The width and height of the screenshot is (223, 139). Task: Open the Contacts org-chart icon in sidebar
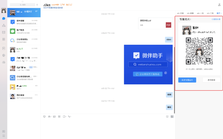point(4,25)
